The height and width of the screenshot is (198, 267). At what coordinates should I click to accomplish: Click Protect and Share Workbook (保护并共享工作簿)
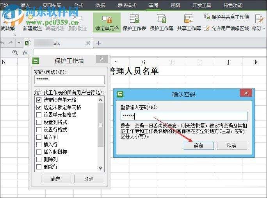point(226,17)
